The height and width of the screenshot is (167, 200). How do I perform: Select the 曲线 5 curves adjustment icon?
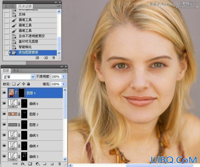click(13, 135)
